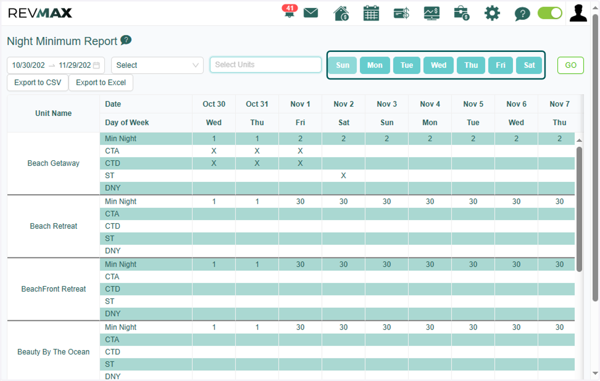Click Beach Getaway ST X on Nov 2
Viewport: 600px width, 381px height.
[x=343, y=176]
